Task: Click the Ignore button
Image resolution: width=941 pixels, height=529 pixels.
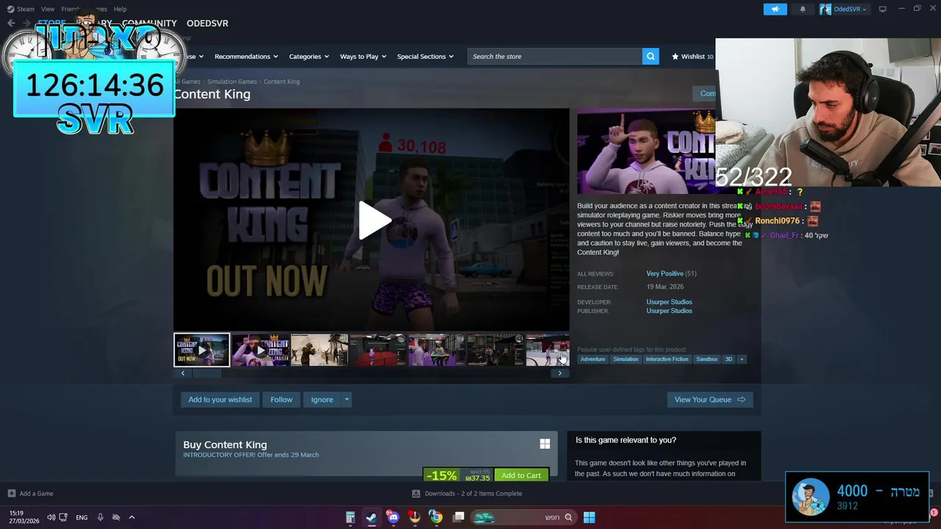Action: point(322,400)
